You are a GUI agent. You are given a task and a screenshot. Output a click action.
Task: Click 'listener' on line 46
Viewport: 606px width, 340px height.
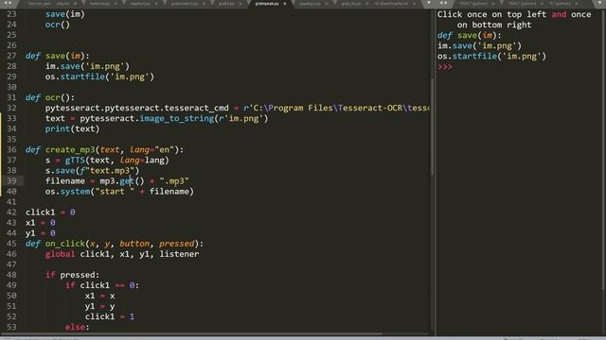click(179, 254)
